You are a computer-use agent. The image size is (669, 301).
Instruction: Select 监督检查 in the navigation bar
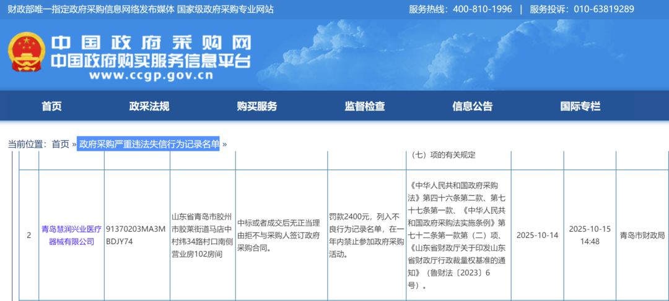coord(364,106)
